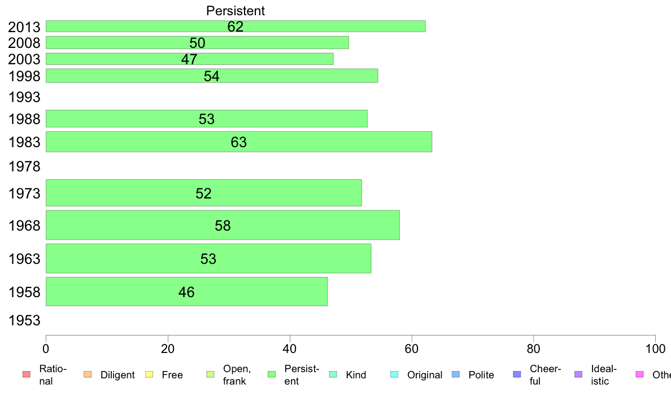Click the Idealistic legend purple swatch
Image resolution: width=671 pixels, height=415 pixels.
(578, 374)
